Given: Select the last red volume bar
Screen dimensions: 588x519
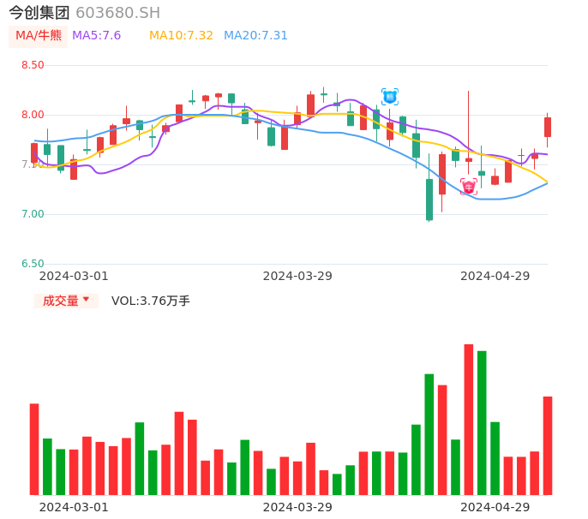Looking at the screenshot, I should tap(548, 445).
